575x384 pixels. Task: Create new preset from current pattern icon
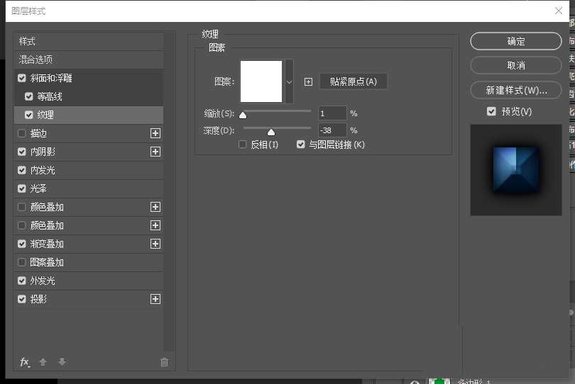(x=308, y=81)
